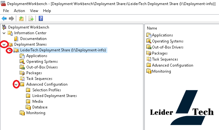
Task: Click the Monitoring icon in the tree
Action: click(22, 113)
